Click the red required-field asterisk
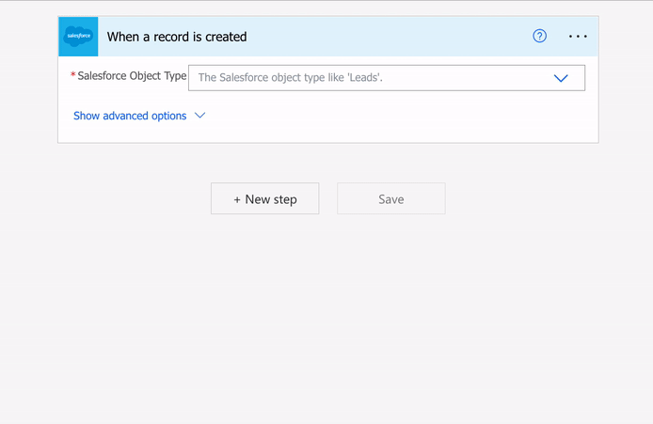The image size is (653, 424). point(73,76)
